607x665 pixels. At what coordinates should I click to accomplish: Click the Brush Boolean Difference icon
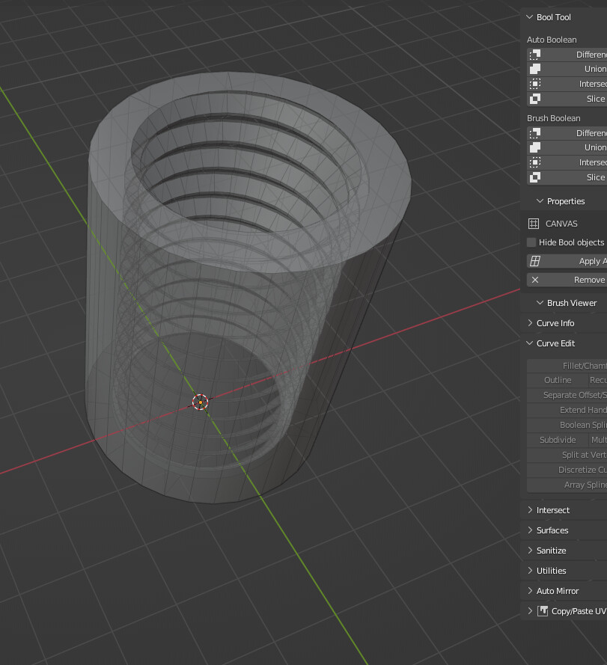pos(534,132)
